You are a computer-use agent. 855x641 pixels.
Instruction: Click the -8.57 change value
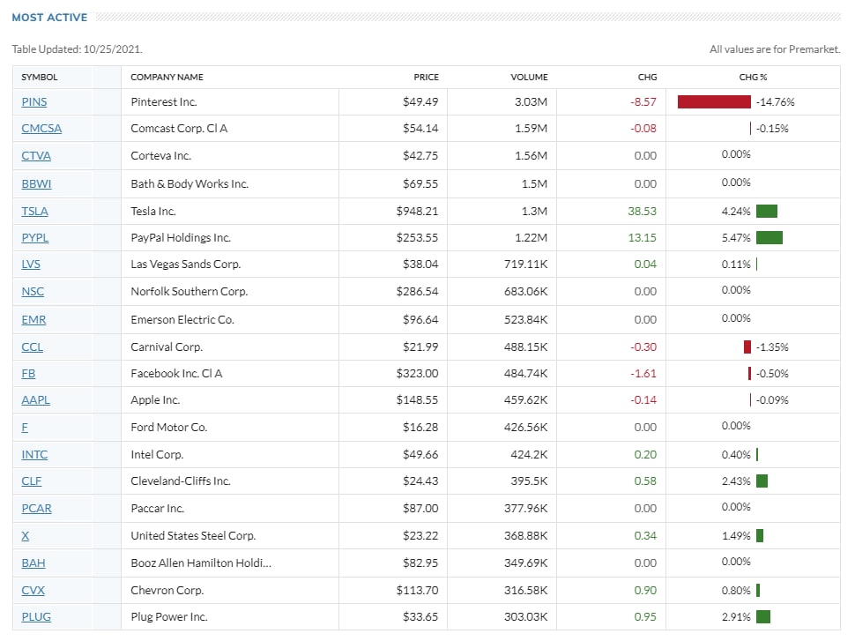coord(643,102)
